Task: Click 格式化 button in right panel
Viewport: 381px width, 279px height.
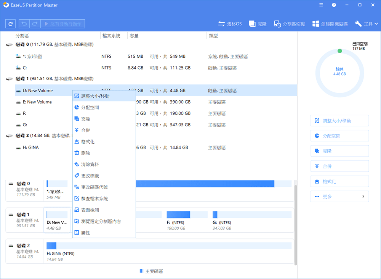Action: [x=340, y=181]
